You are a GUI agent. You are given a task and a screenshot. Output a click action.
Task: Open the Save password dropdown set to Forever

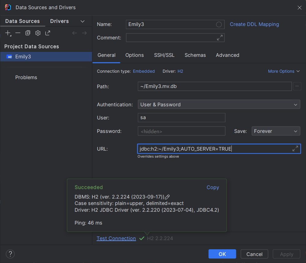(x=276, y=131)
